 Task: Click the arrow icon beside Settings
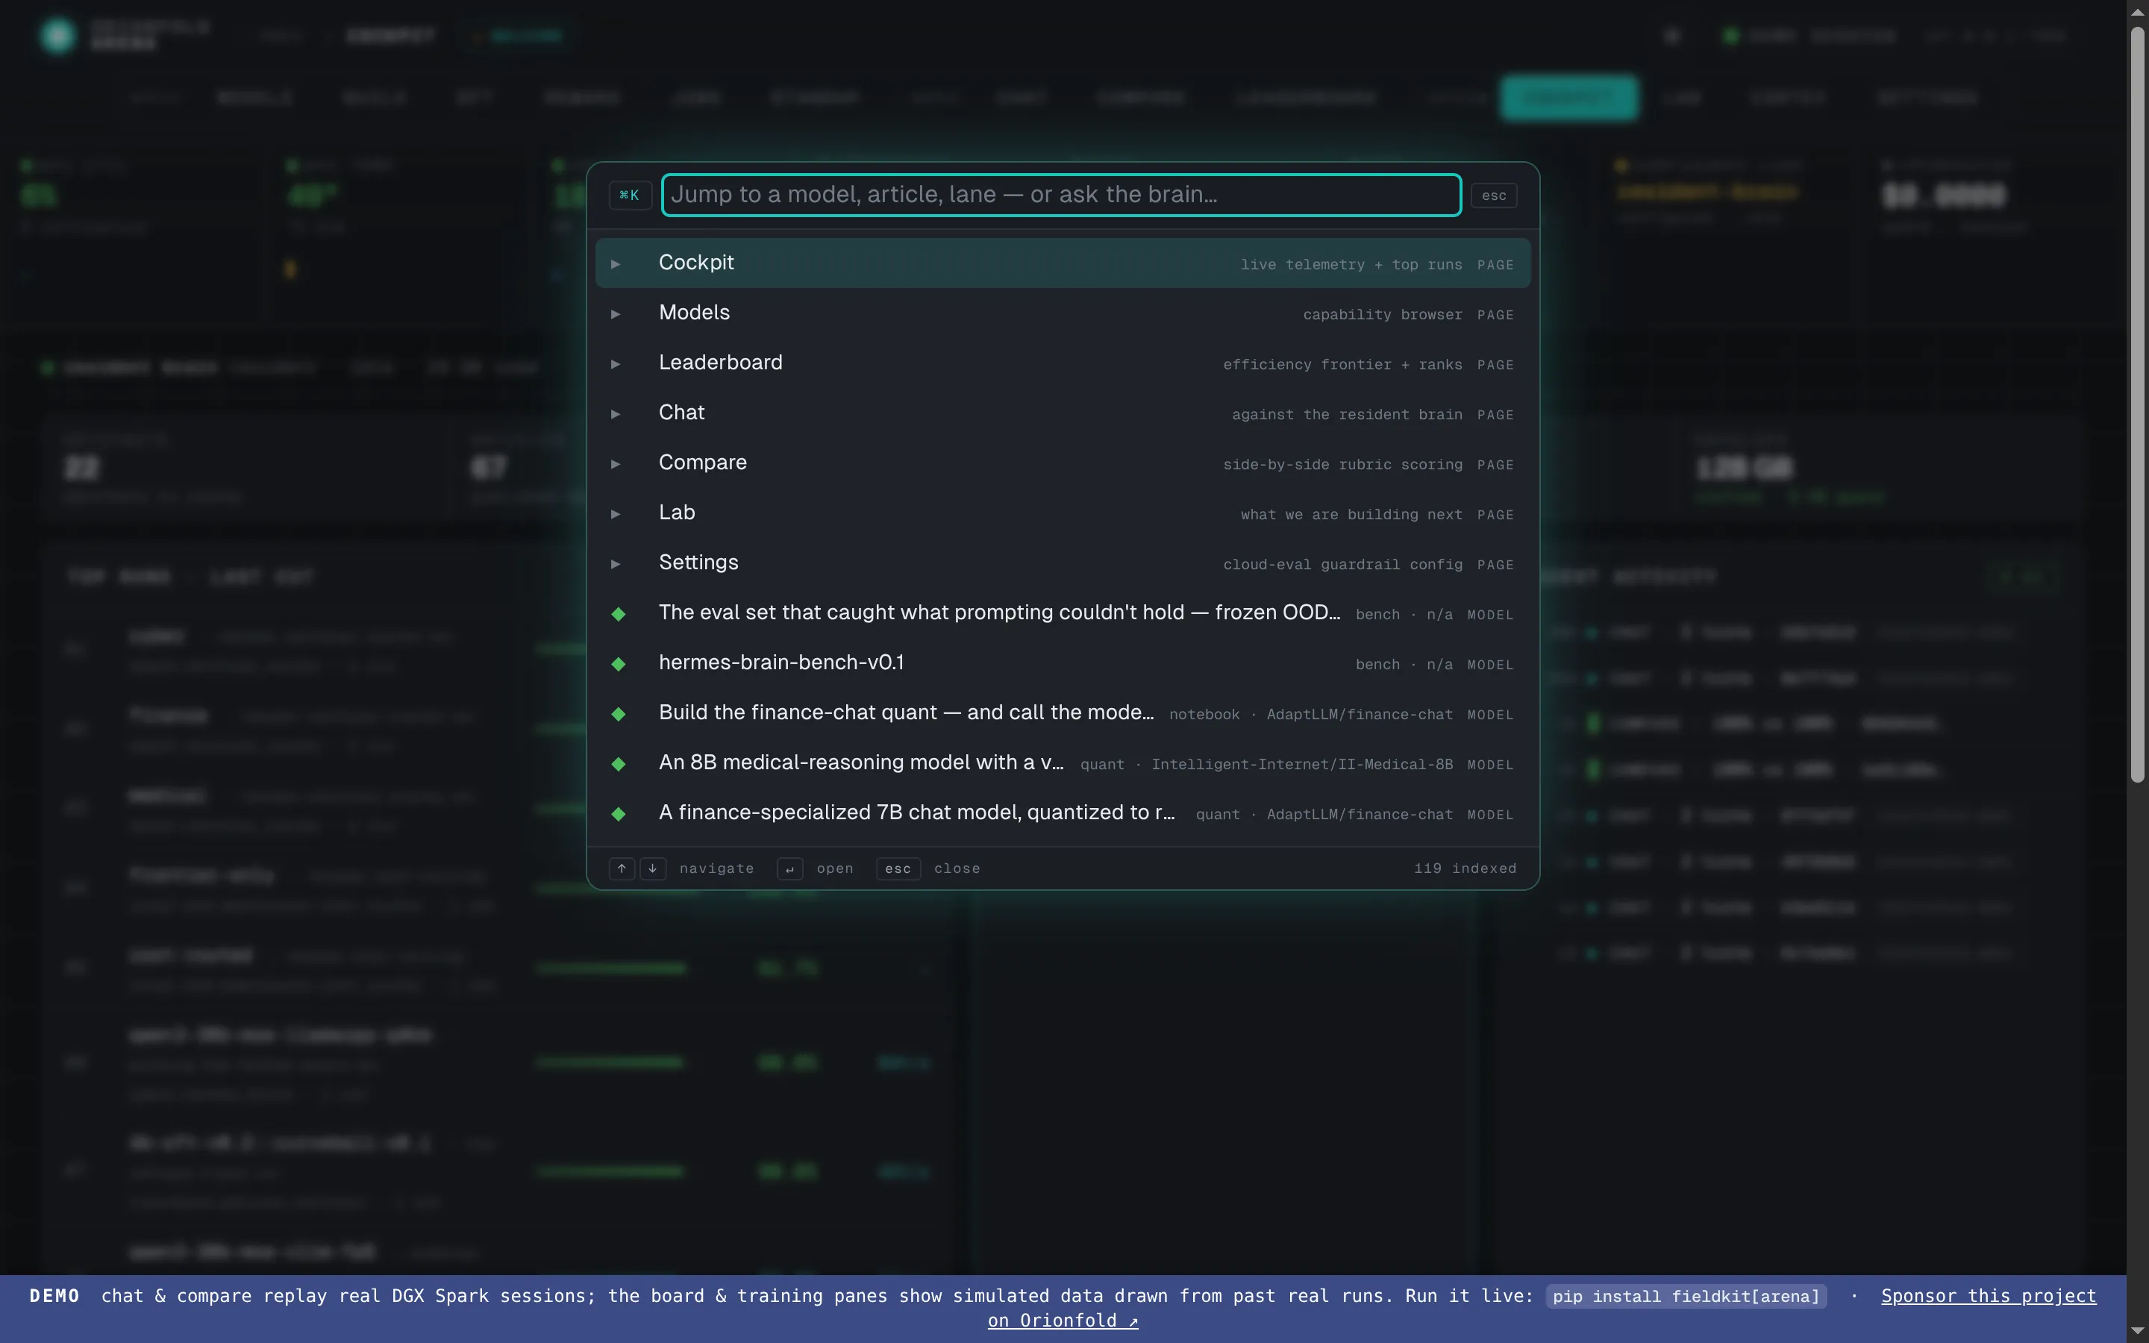(x=616, y=564)
